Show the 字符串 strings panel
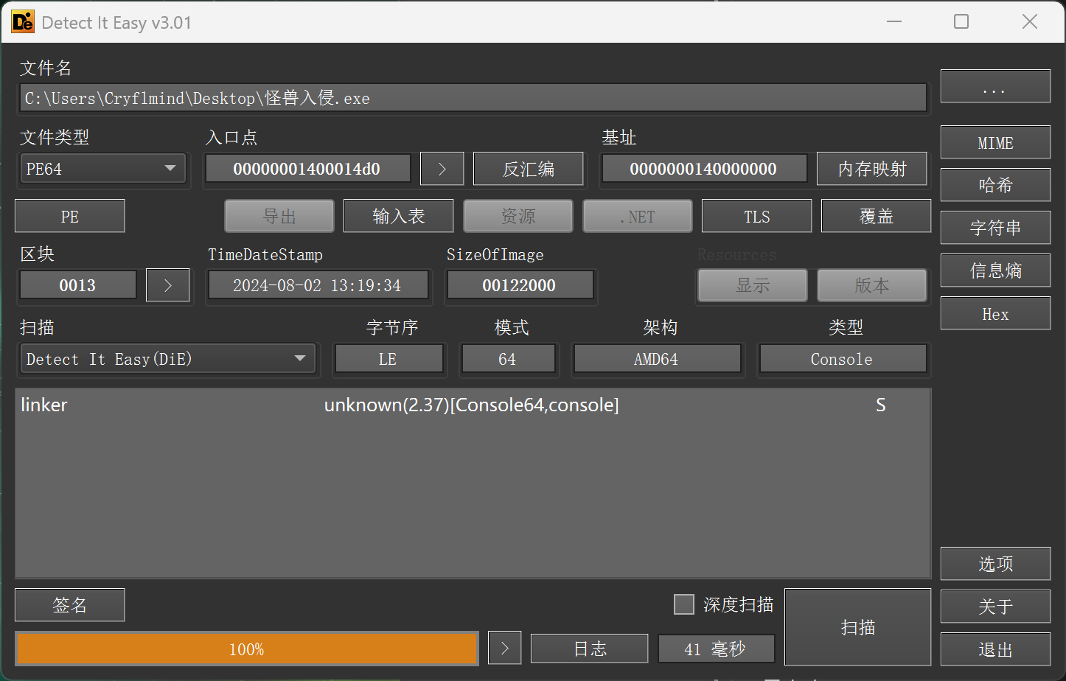Image resolution: width=1066 pixels, height=681 pixels. (x=994, y=228)
